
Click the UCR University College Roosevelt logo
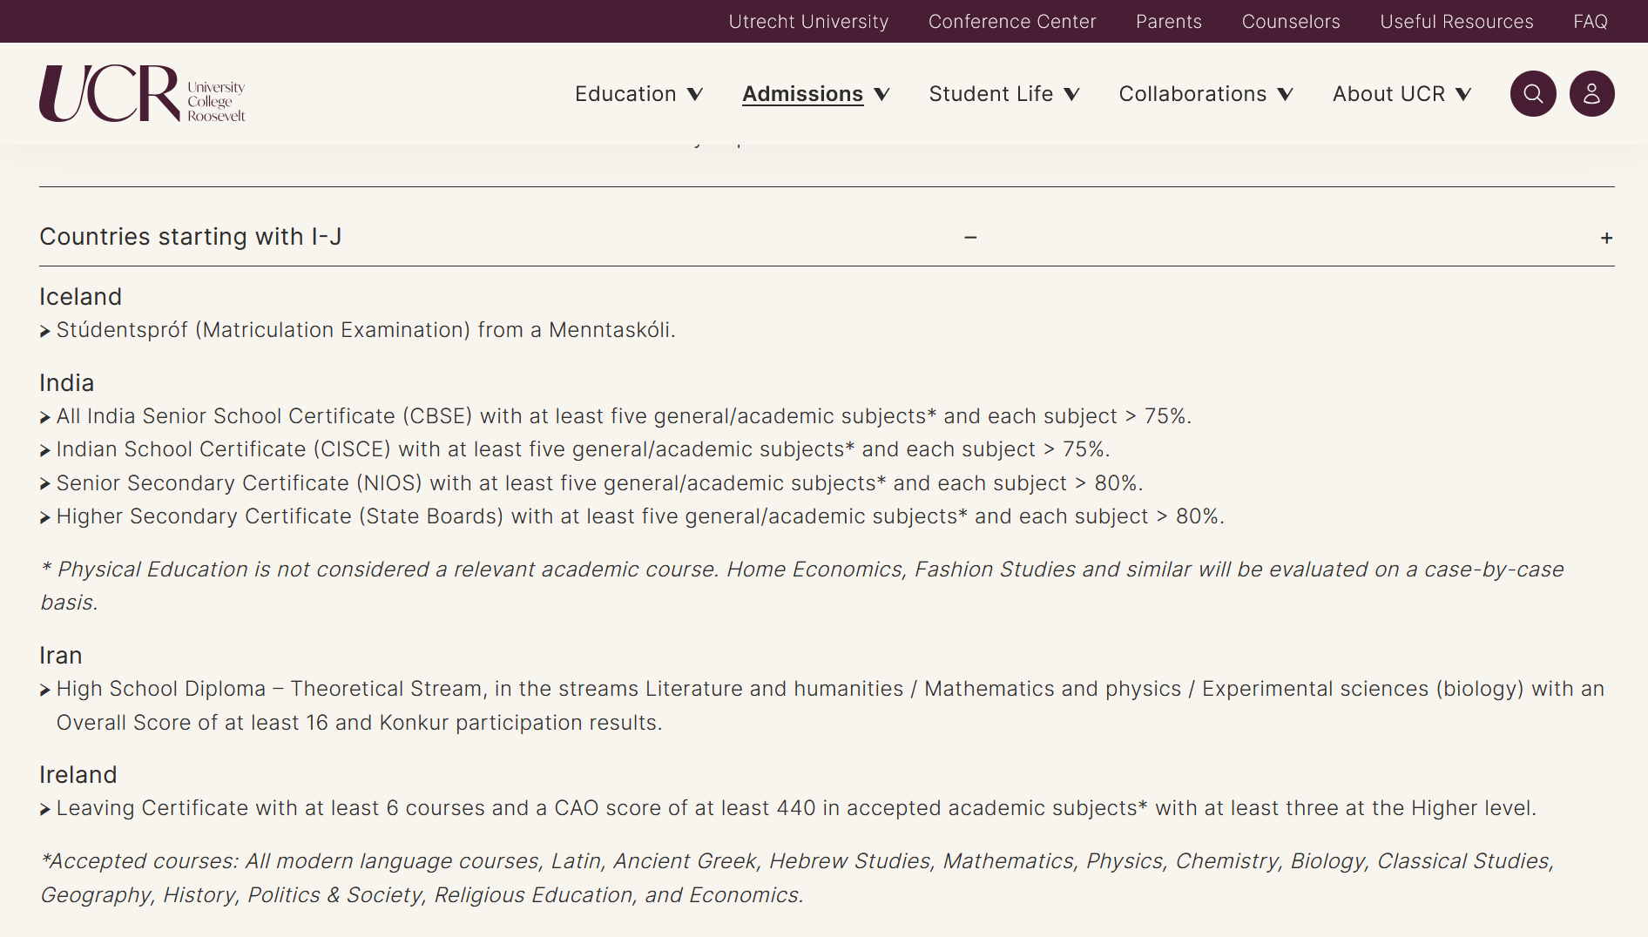coord(143,94)
